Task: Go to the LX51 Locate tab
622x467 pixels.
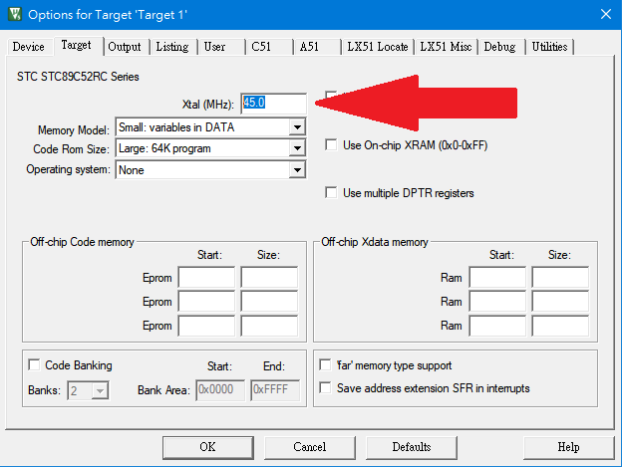Action: 376,47
